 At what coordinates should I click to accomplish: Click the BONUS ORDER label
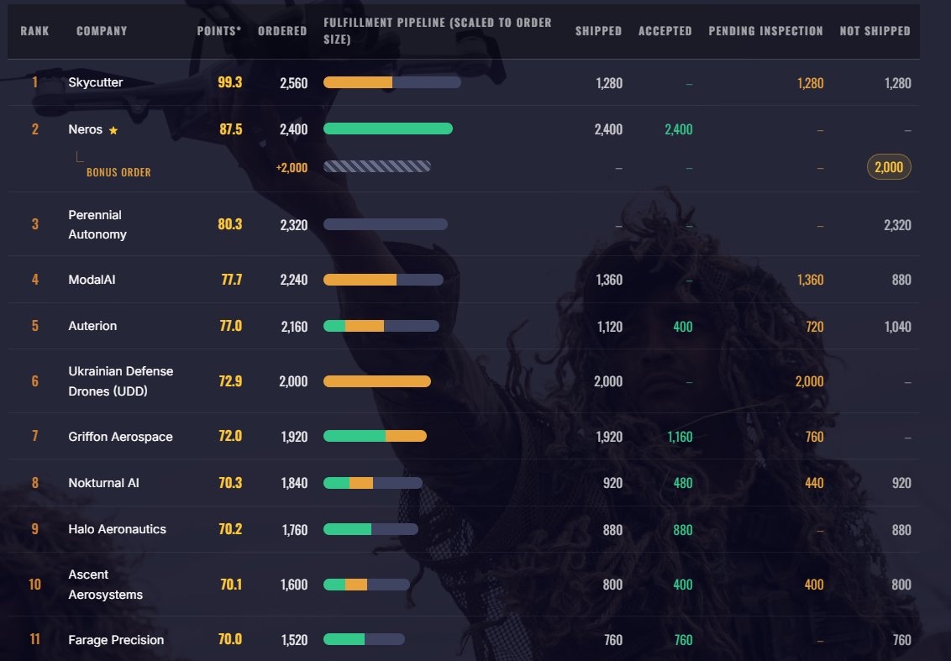(119, 172)
